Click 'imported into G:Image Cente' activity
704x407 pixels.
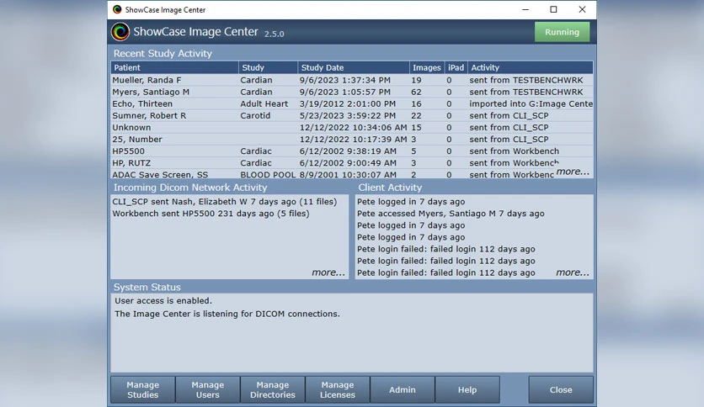coord(531,103)
